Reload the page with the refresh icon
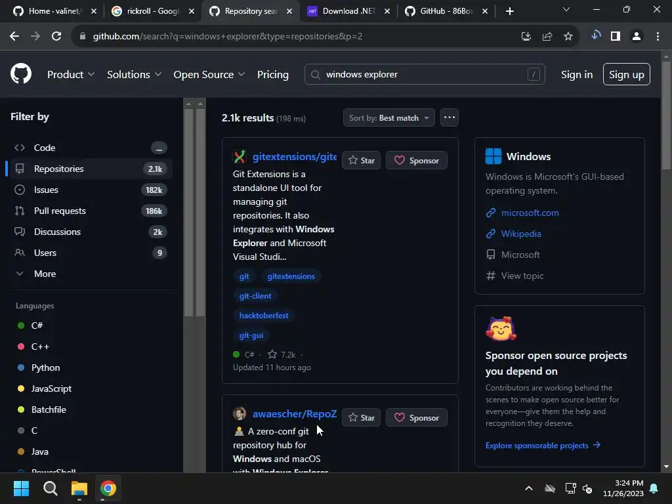 56,37
